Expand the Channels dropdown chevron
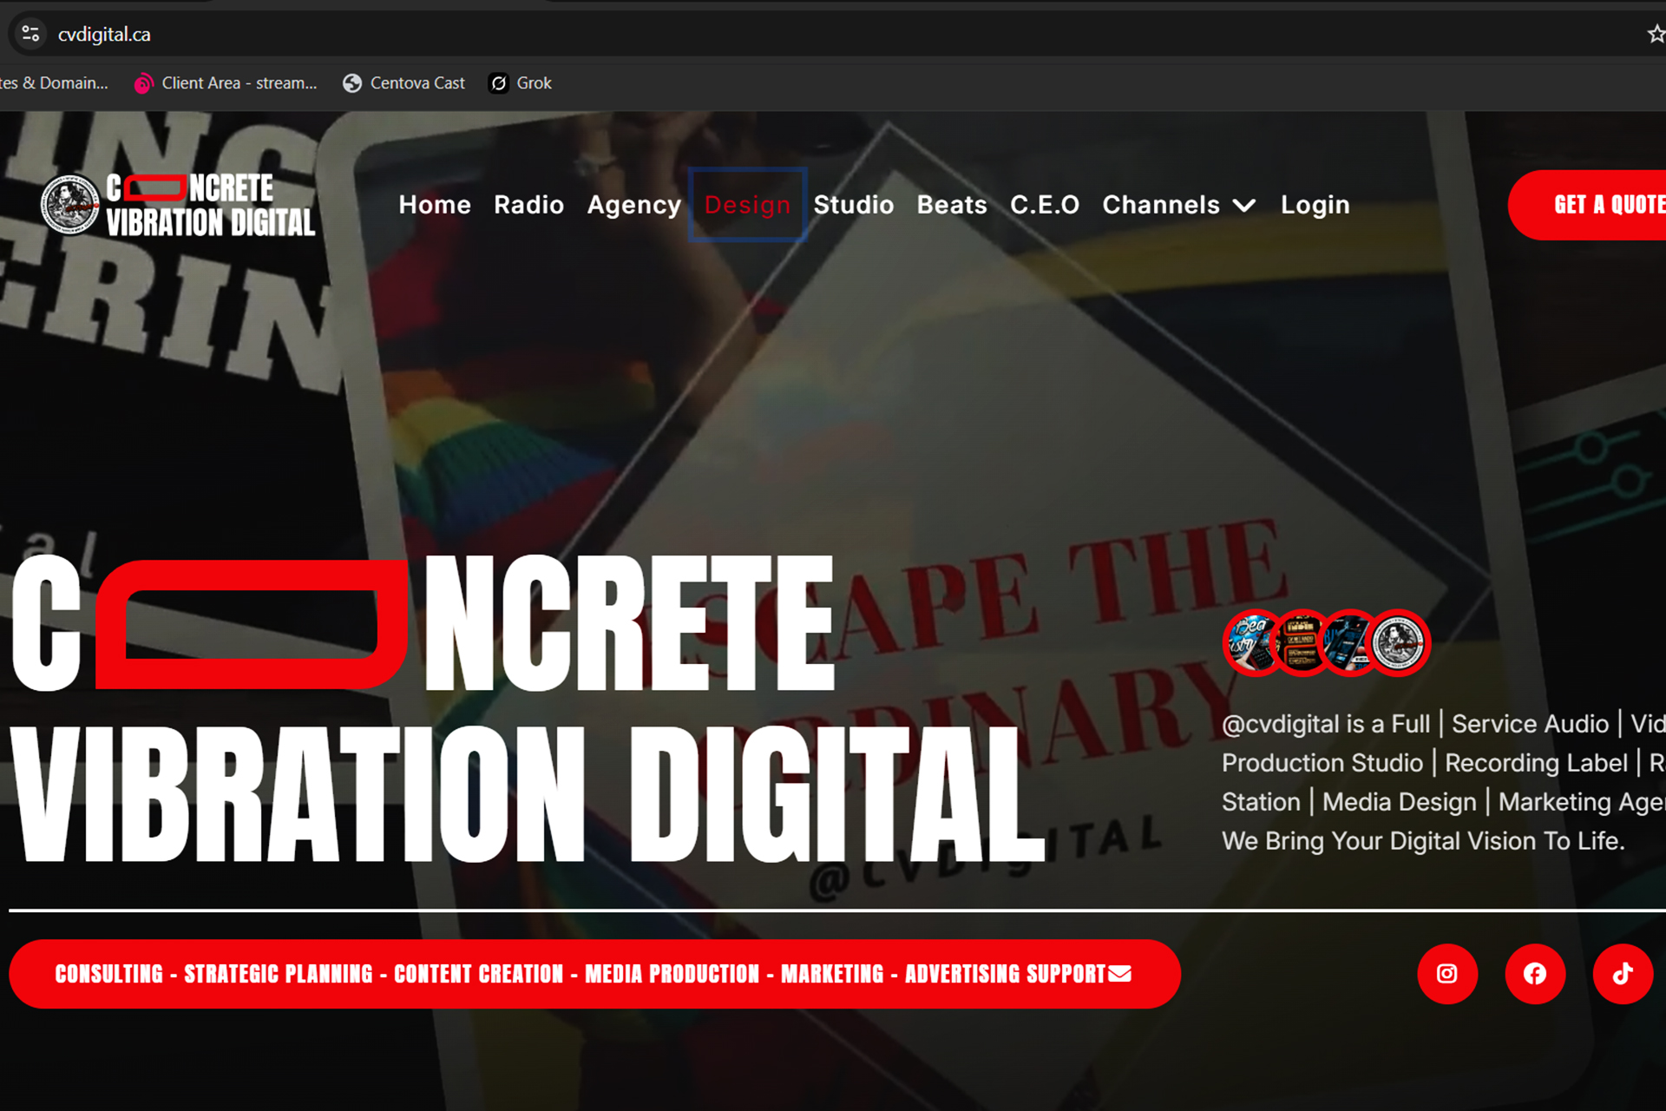Image resolution: width=1666 pixels, height=1111 pixels. (x=1244, y=206)
